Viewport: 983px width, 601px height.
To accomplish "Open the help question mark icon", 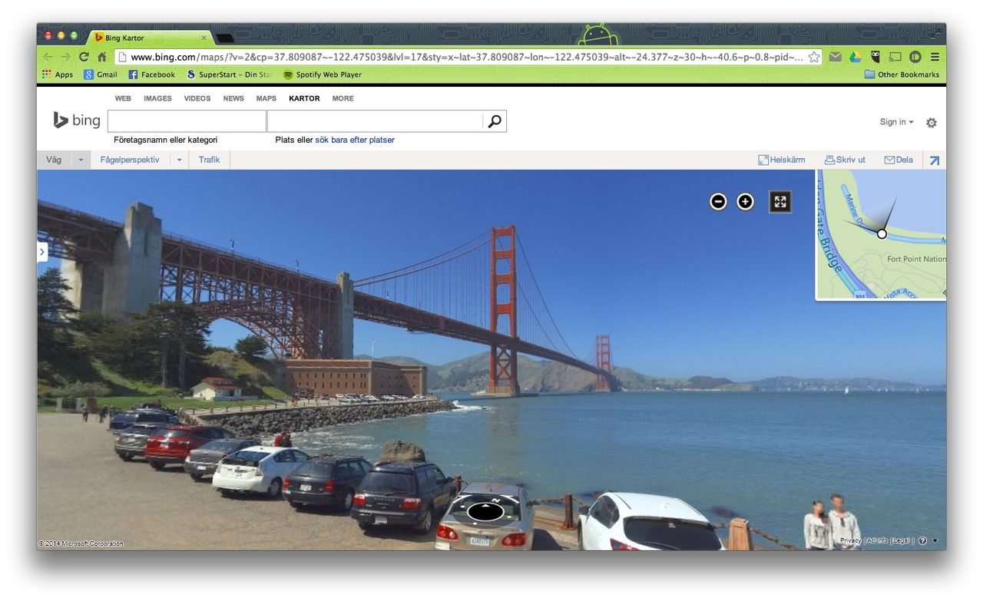I will coord(922,540).
